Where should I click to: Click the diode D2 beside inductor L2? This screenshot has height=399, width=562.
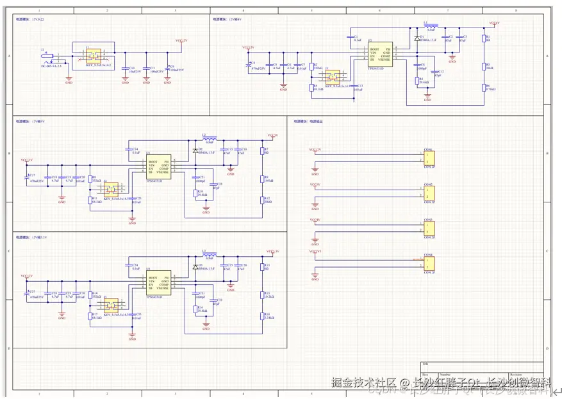195,151
